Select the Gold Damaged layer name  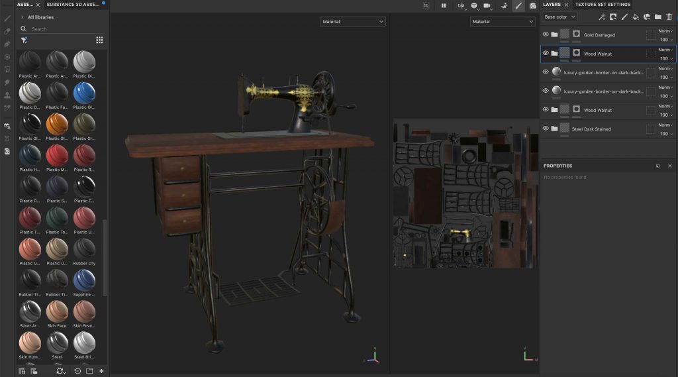point(599,35)
